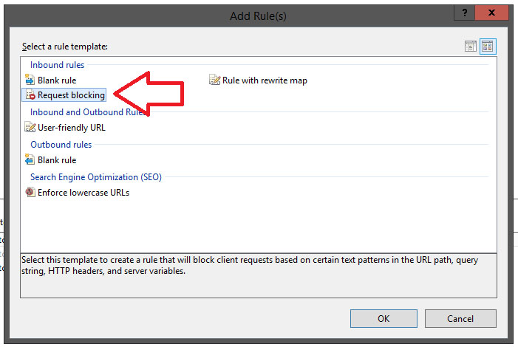Pick the User-friendly URL label

click(72, 128)
